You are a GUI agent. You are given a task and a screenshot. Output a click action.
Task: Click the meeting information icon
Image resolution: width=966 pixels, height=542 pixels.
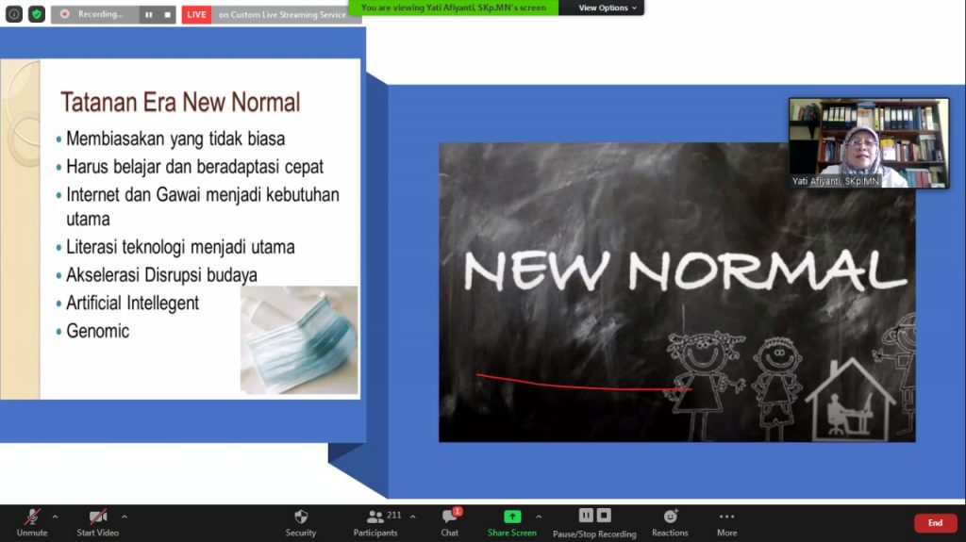(14, 14)
